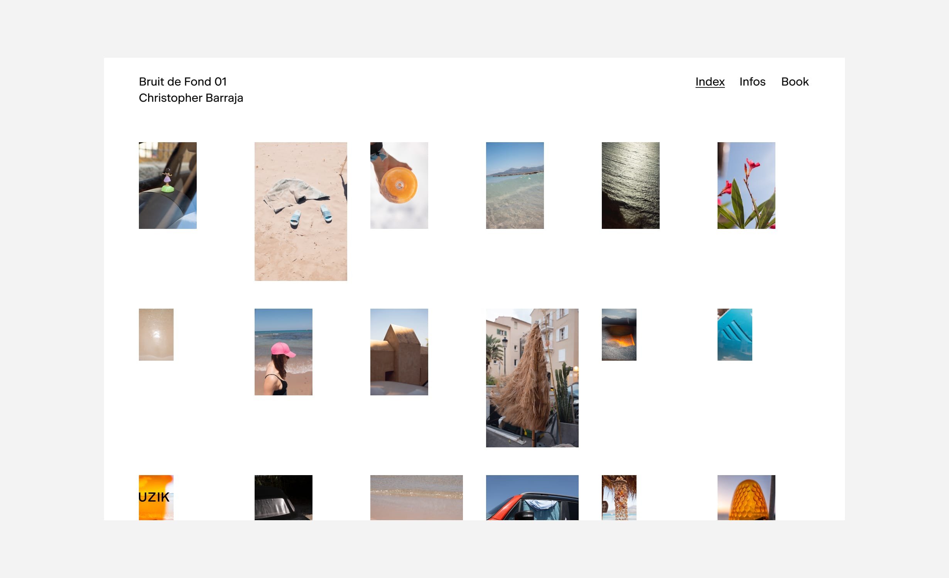Open the straw parasol street photo

pos(532,378)
